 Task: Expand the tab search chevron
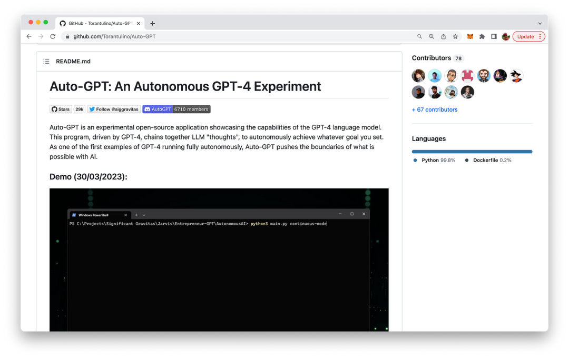pyautogui.click(x=540, y=24)
